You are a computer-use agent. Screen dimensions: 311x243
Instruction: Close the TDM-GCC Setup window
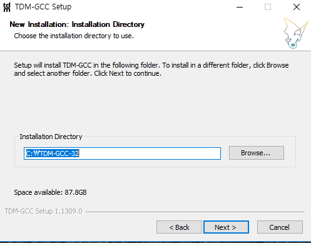(297, 7)
